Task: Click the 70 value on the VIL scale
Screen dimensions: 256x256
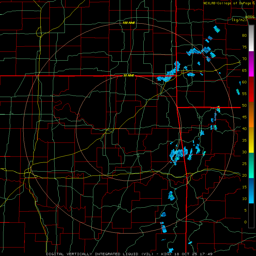Action: [244, 59]
